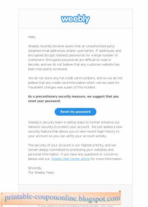Click the paragraph beginning 'Weebly's security team'

pyautogui.click(x=75, y=129)
